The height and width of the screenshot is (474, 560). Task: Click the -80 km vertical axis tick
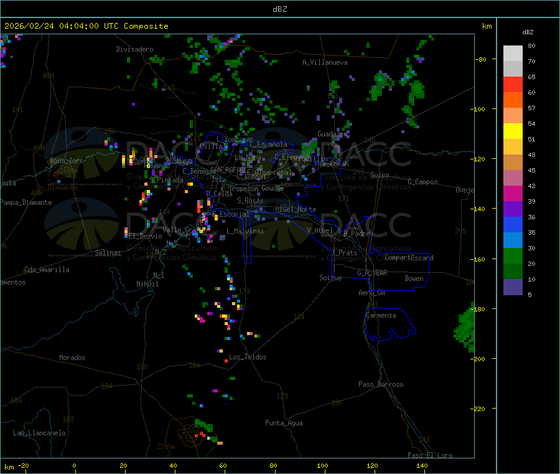pos(480,59)
